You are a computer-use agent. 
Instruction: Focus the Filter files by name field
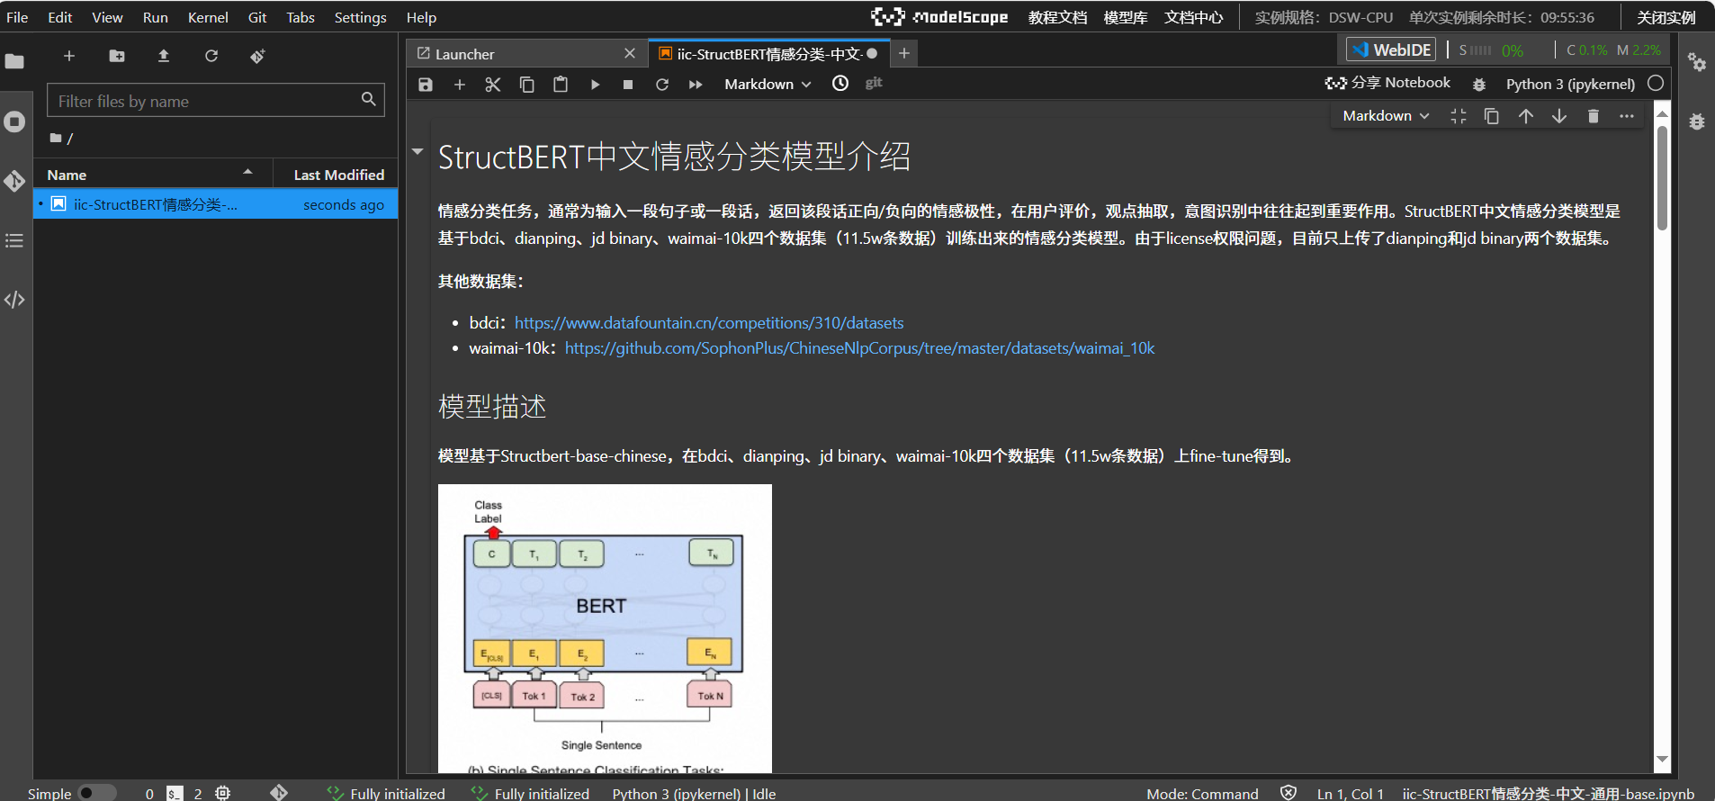pyautogui.click(x=216, y=101)
